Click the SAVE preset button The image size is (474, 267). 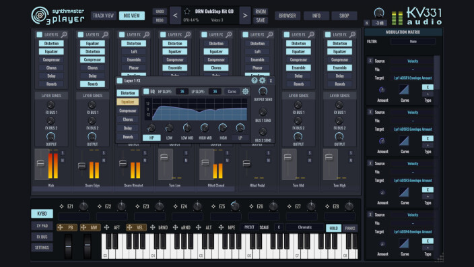coord(261,20)
